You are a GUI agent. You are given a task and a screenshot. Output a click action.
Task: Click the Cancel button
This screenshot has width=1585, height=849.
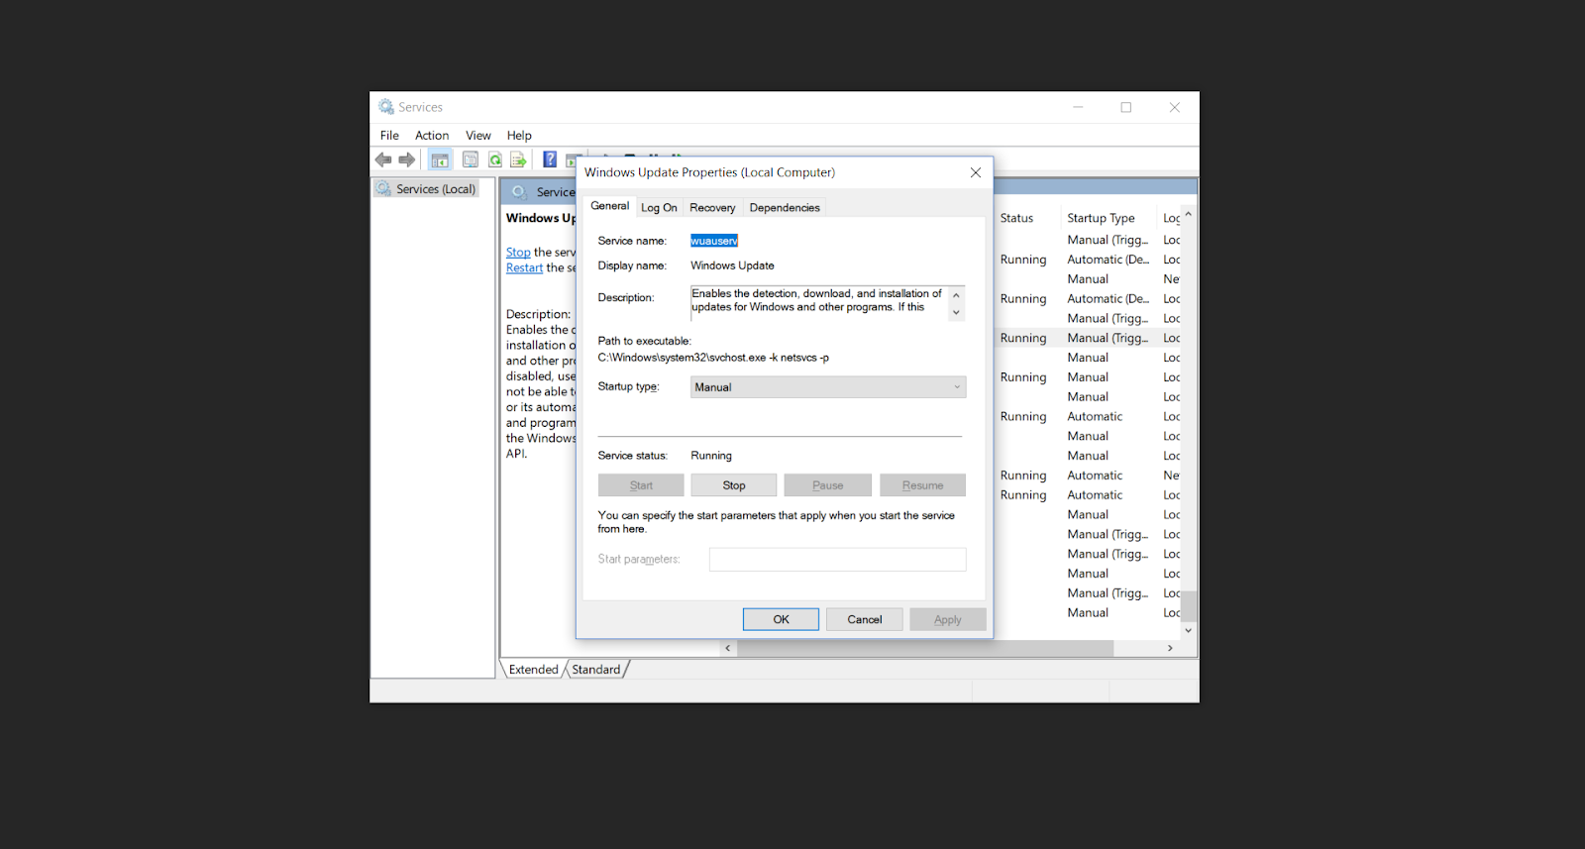click(865, 619)
